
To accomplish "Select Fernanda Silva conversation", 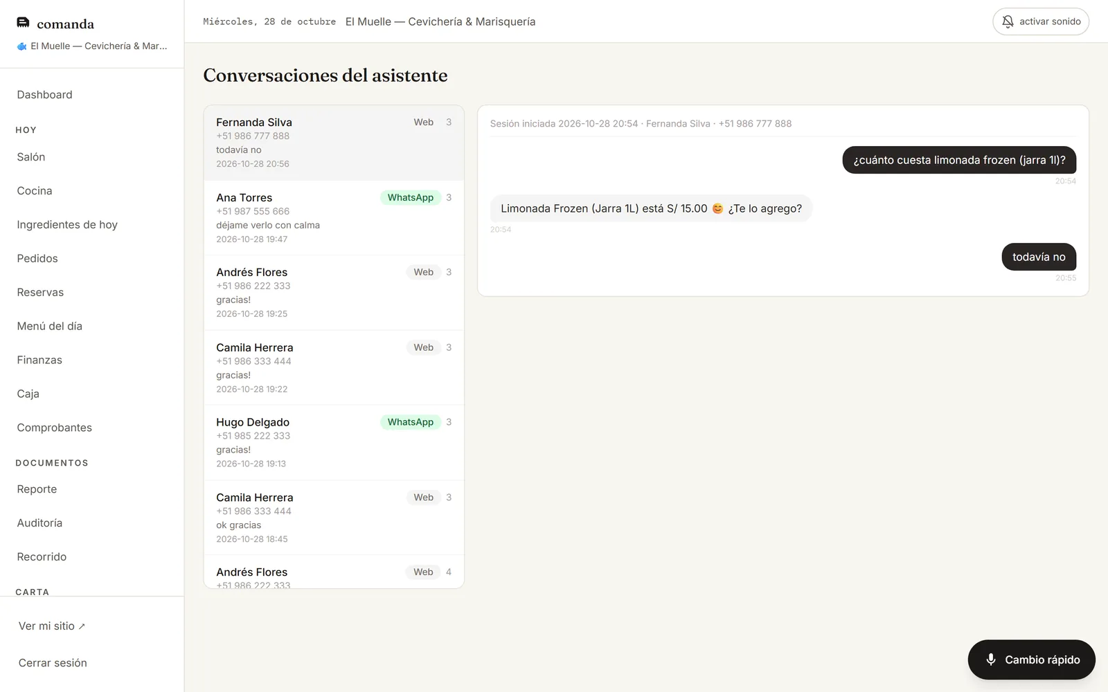I will click(x=334, y=143).
